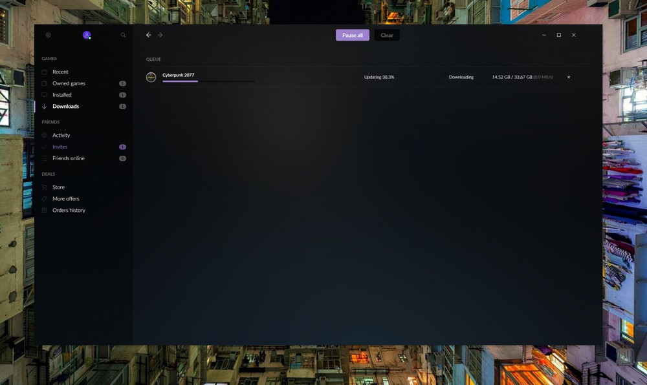Image resolution: width=647 pixels, height=385 pixels.
Task: Go forward with the right arrow
Action: click(160, 35)
